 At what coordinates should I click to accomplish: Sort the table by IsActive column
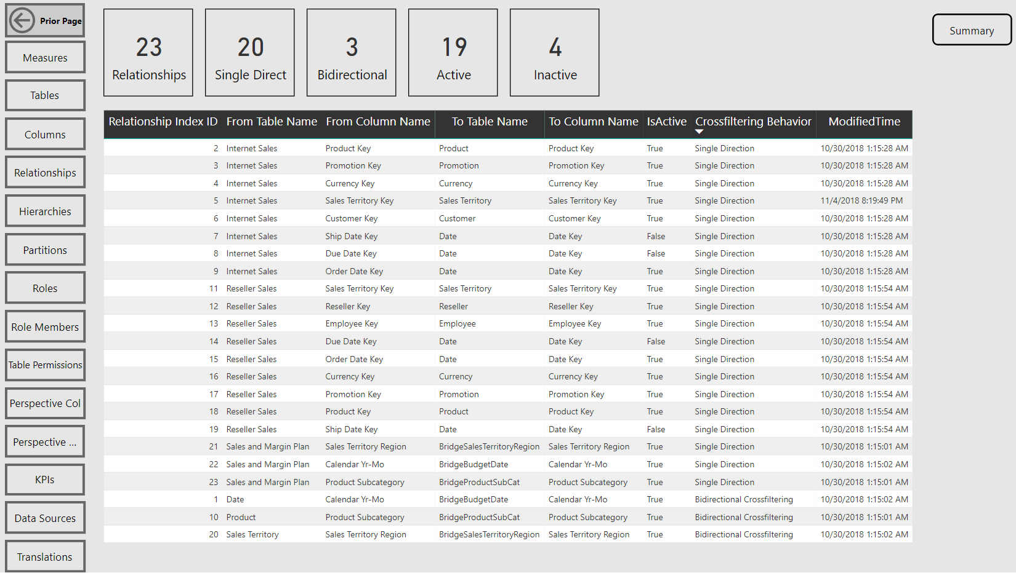(x=666, y=122)
